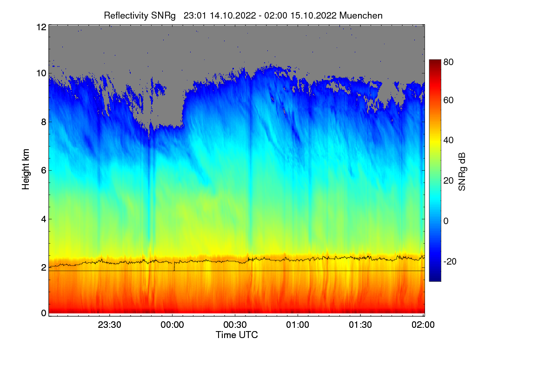The height and width of the screenshot is (372, 558).
Task: Click the date '15.10.2022' in the title
Action: click(313, 15)
